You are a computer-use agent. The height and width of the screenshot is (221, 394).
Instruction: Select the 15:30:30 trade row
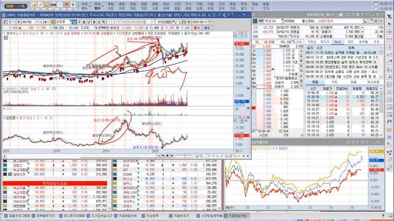pos(342,97)
